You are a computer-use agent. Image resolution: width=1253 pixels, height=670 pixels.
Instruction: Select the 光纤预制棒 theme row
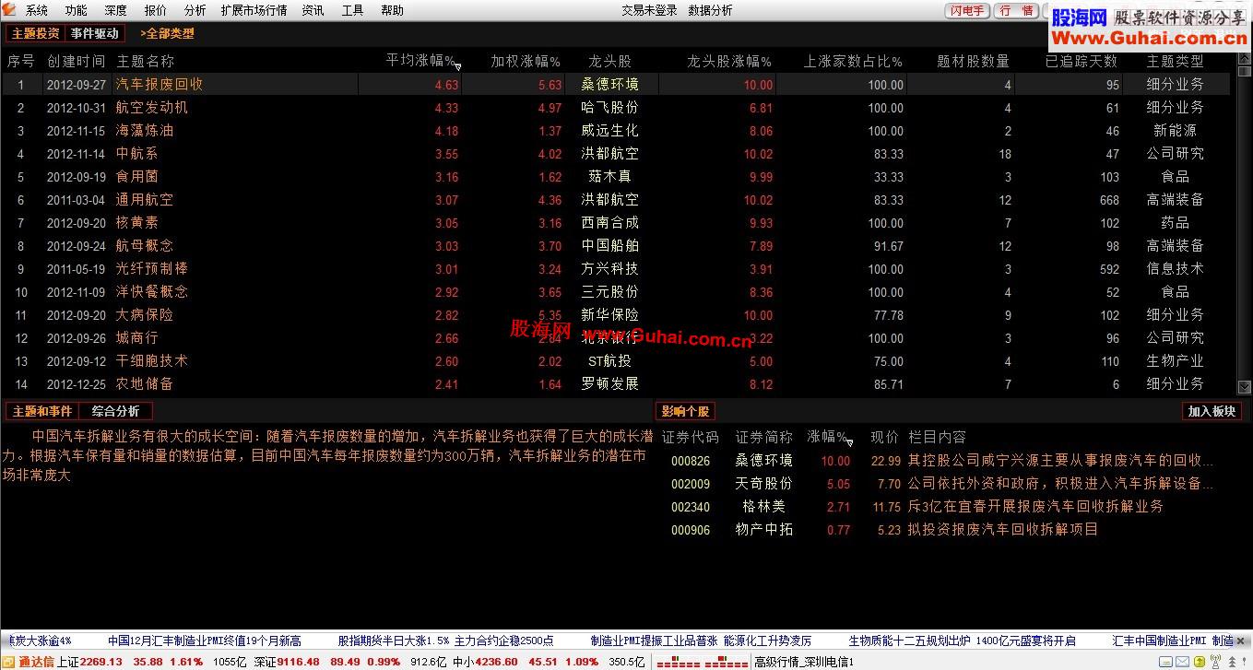pos(615,268)
